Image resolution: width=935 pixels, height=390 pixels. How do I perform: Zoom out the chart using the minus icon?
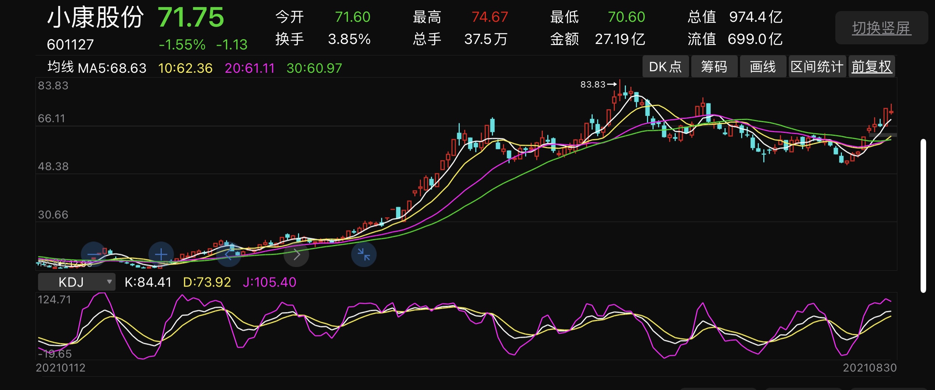(93, 254)
